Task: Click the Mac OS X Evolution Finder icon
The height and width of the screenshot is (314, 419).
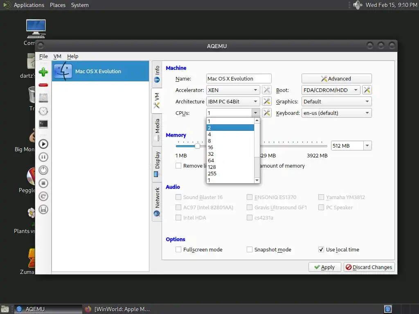Action: 63,71
